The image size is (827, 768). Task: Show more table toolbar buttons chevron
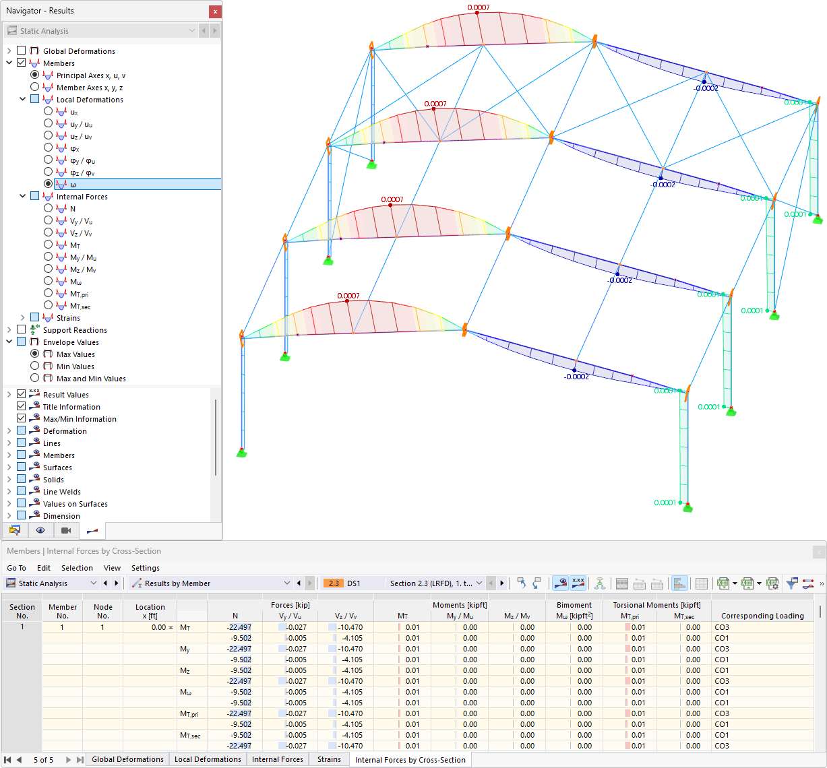[x=821, y=583]
